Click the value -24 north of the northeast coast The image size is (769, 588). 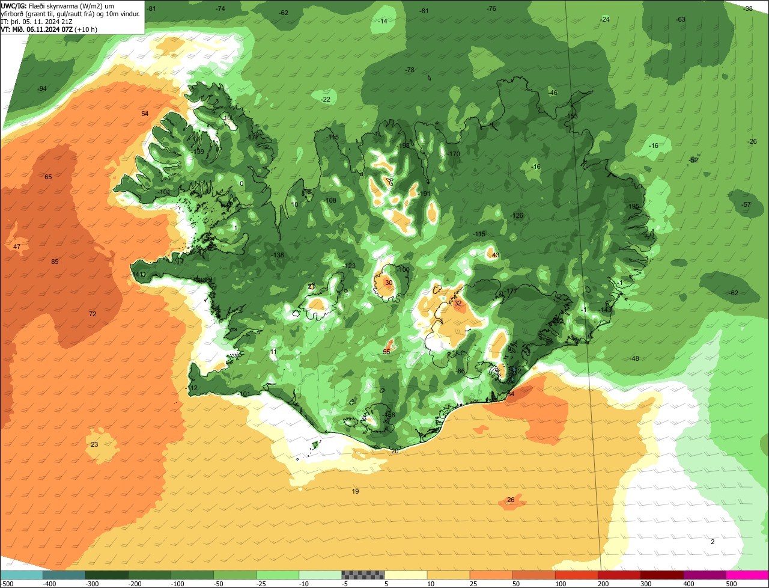pyautogui.click(x=605, y=19)
